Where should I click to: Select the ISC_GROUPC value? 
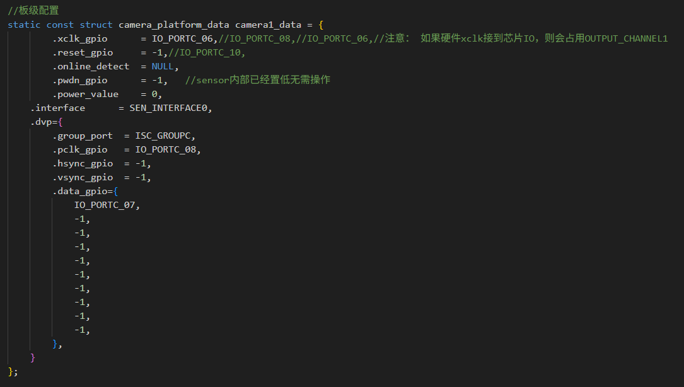point(163,136)
